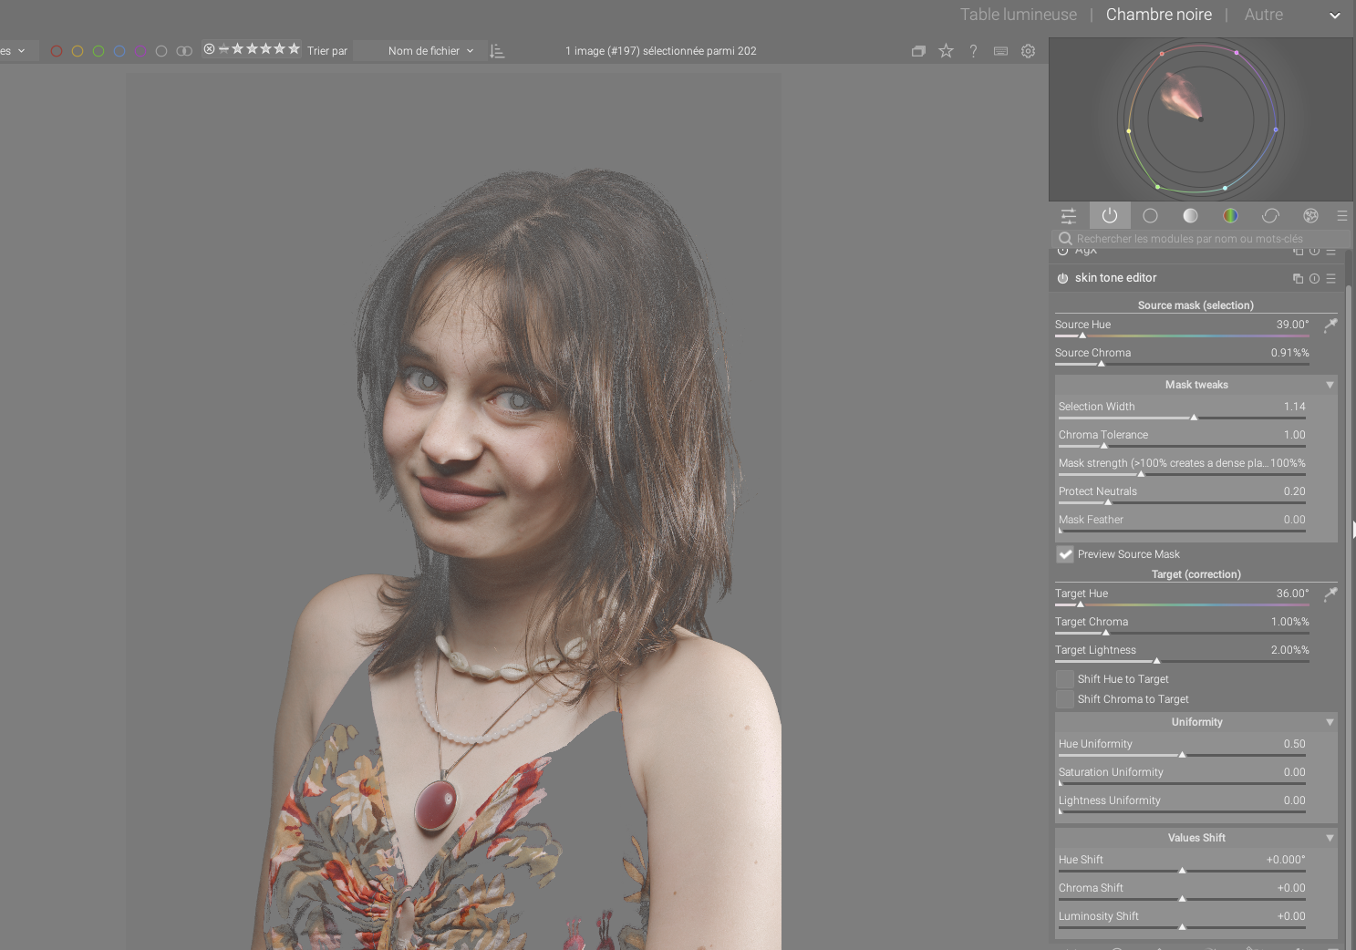Switch to Table lumineuse view
The image size is (1356, 950).
[x=1018, y=15]
